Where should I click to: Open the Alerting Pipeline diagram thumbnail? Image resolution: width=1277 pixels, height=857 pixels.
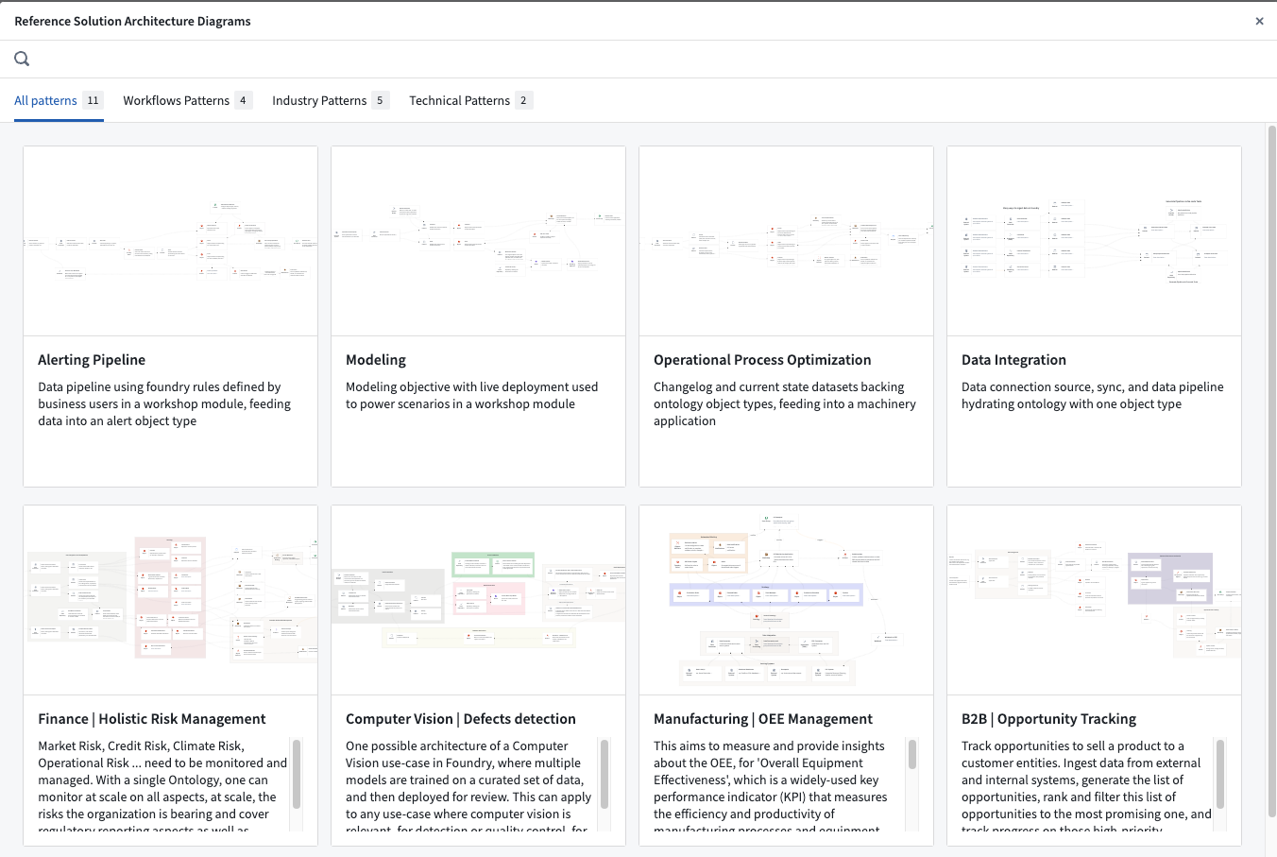click(171, 241)
